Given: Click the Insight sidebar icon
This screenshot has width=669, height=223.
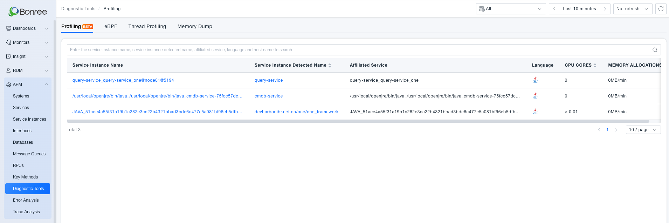Looking at the screenshot, I should (9, 56).
